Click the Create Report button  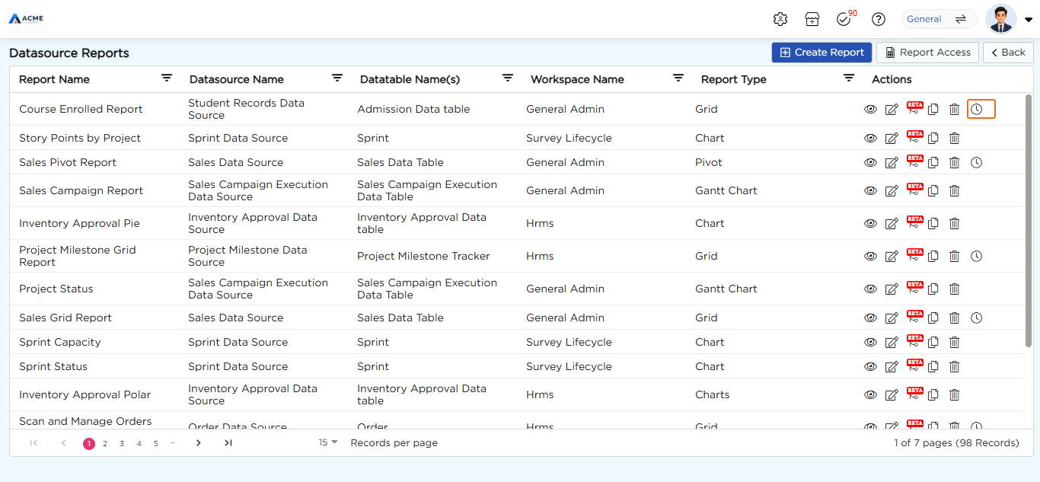pos(821,53)
